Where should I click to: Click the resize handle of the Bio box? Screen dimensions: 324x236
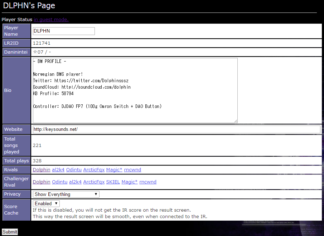tap(236, 121)
